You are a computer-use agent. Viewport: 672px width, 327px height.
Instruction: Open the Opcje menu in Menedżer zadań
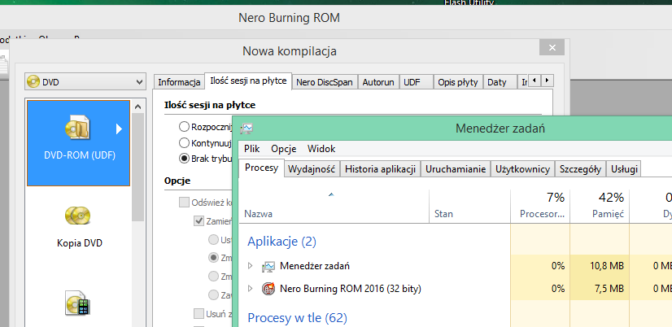pos(284,149)
